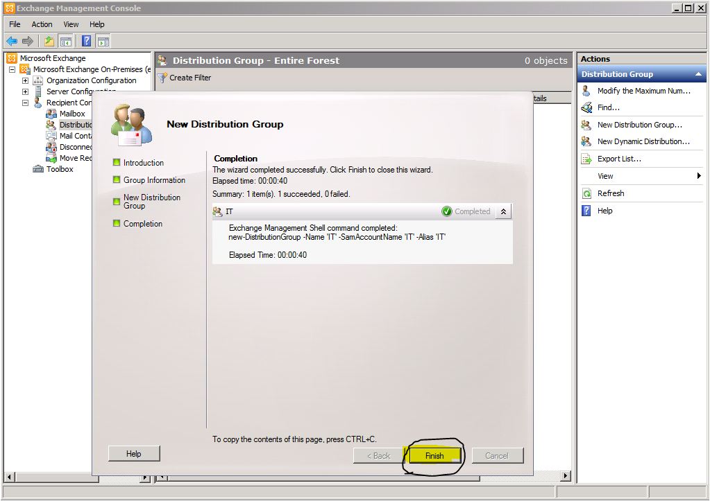Click the Disconnected Mailbox node icon
This screenshot has height=501, width=710.
pyautogui.click(x=51, y=147)
